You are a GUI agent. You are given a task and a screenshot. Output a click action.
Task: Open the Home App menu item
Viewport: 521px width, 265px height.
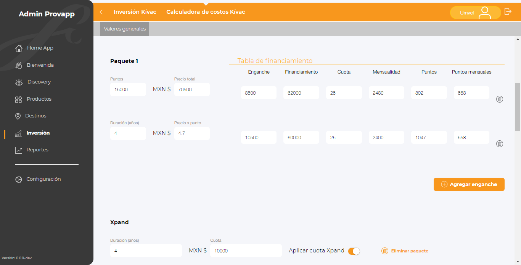tap(40, 48)
